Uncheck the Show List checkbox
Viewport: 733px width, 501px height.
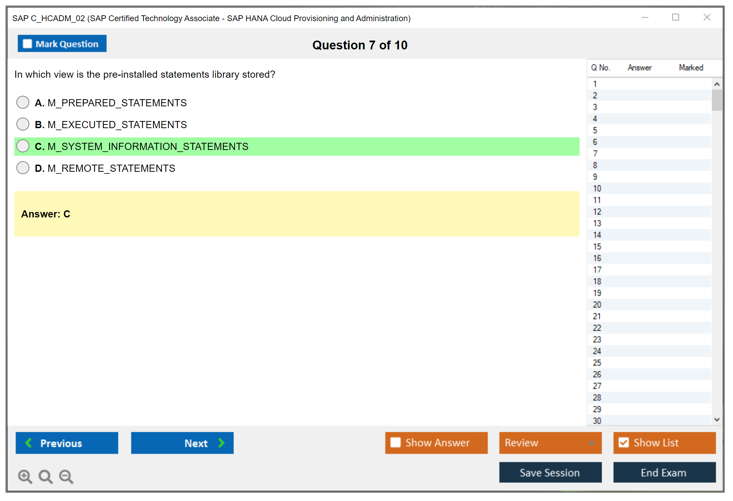pos(624,442)
